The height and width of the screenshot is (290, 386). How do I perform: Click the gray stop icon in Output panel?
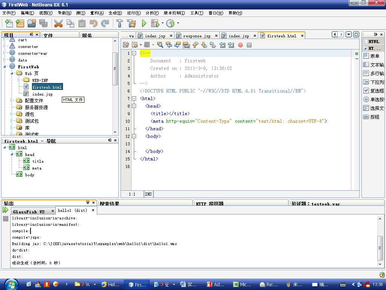(6, 219)
